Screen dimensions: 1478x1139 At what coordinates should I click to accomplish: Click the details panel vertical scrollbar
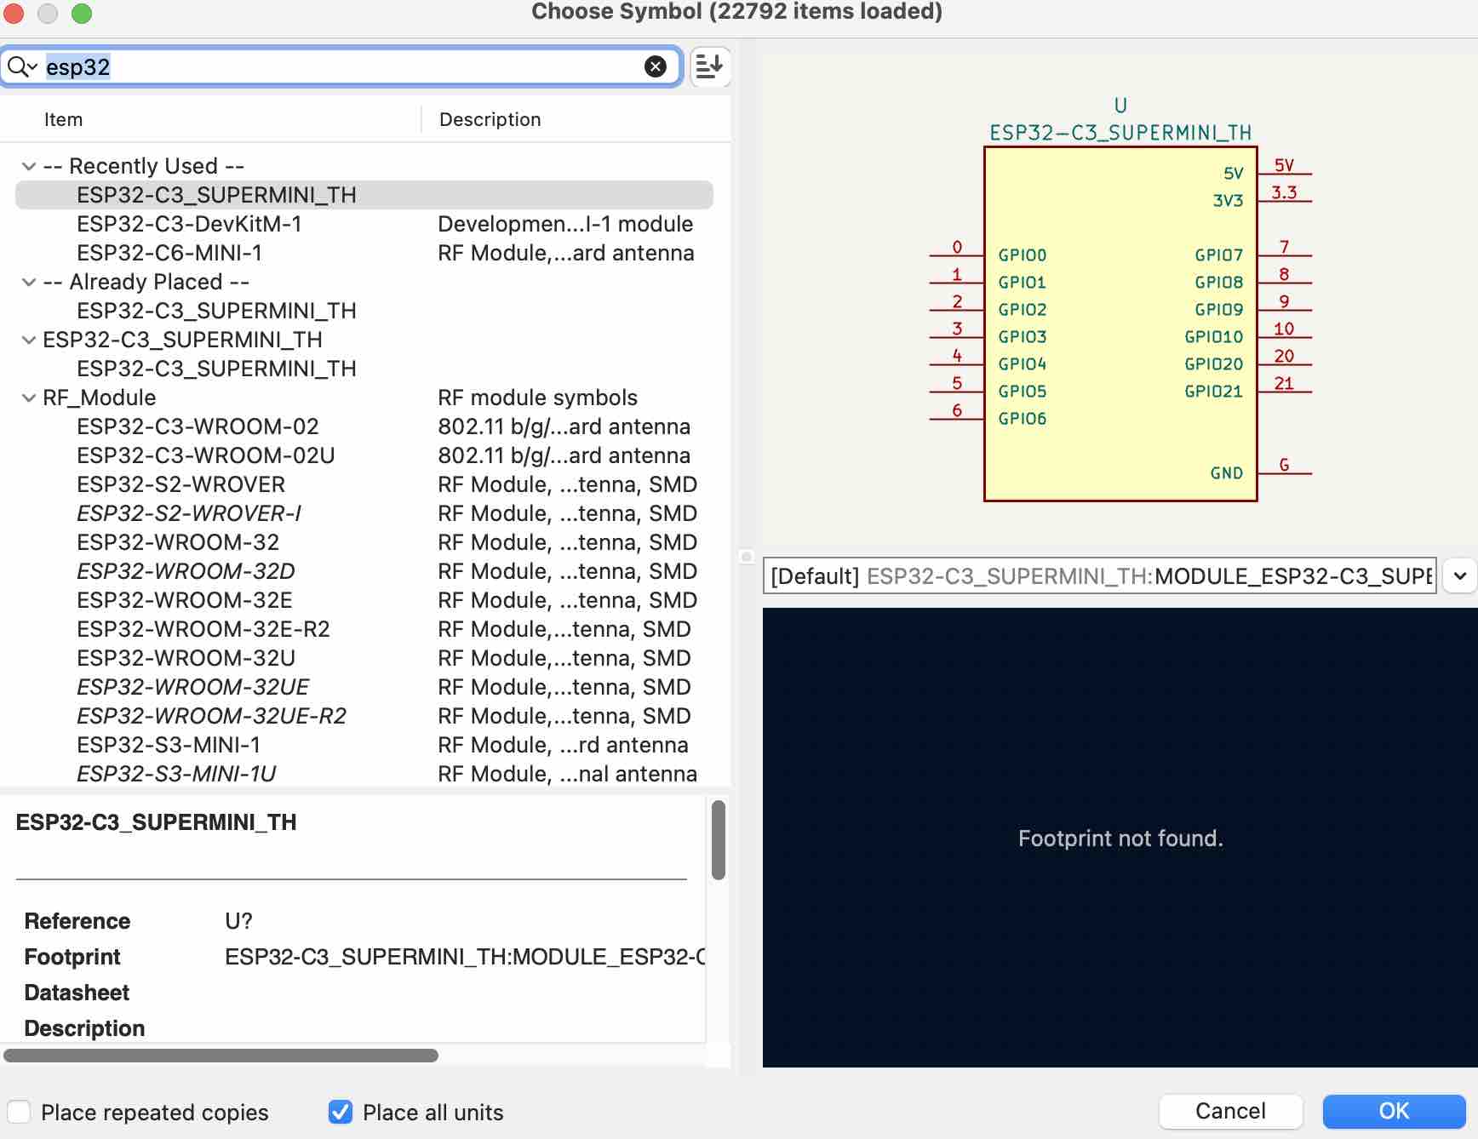(718, 839)
